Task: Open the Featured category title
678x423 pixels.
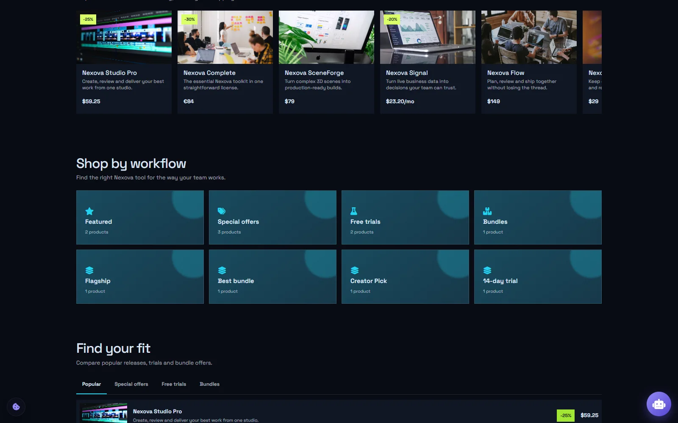Action: point(98,222)
